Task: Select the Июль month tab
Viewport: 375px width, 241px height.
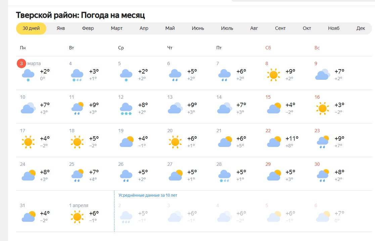Action: [227, 28]
